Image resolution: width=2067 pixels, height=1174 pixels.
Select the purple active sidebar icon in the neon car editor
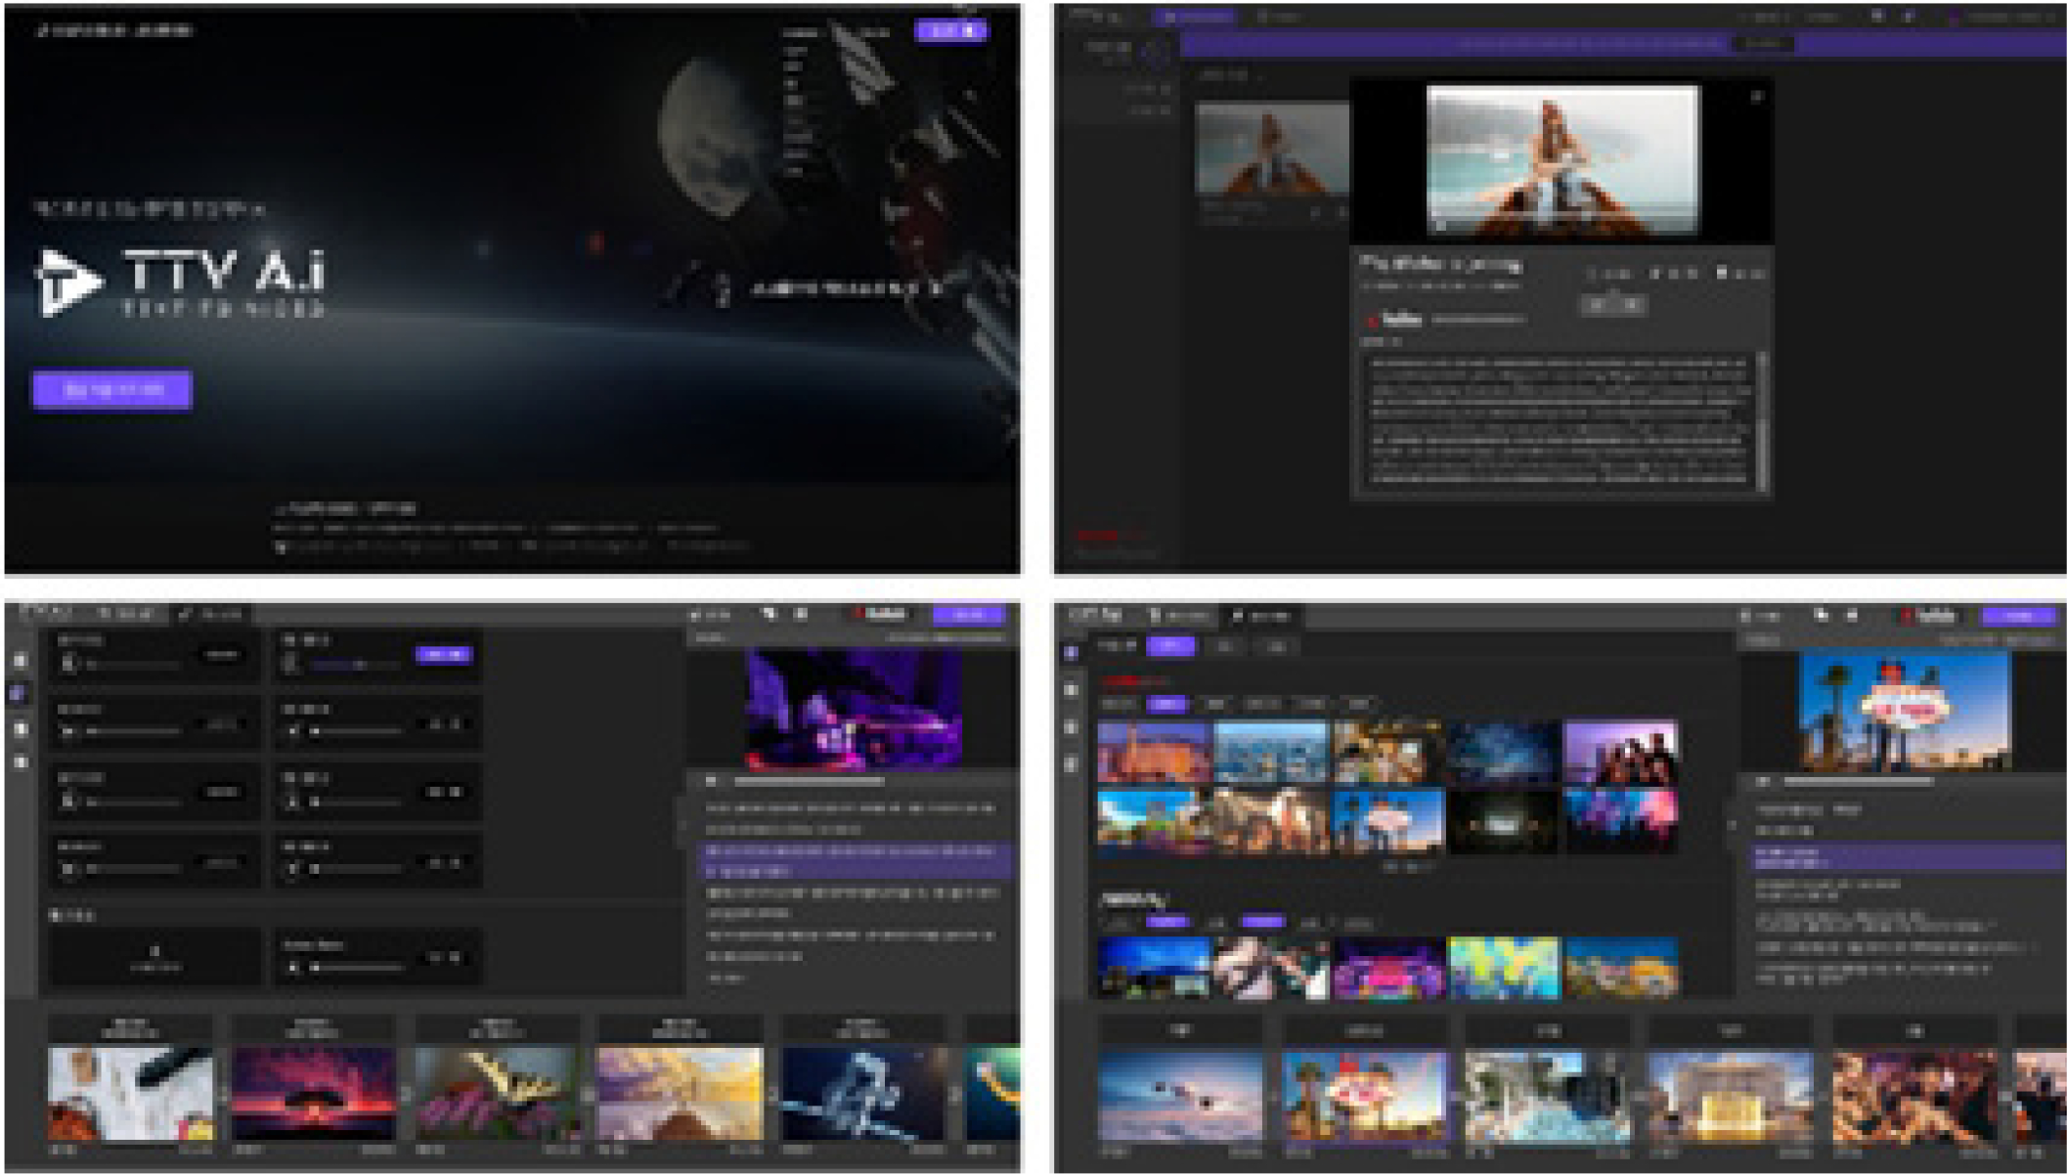tap(19, 694)
